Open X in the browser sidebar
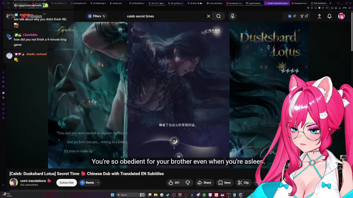Viewport: 353px width, 198px height. pyautogui.click(x=3, y=98)
